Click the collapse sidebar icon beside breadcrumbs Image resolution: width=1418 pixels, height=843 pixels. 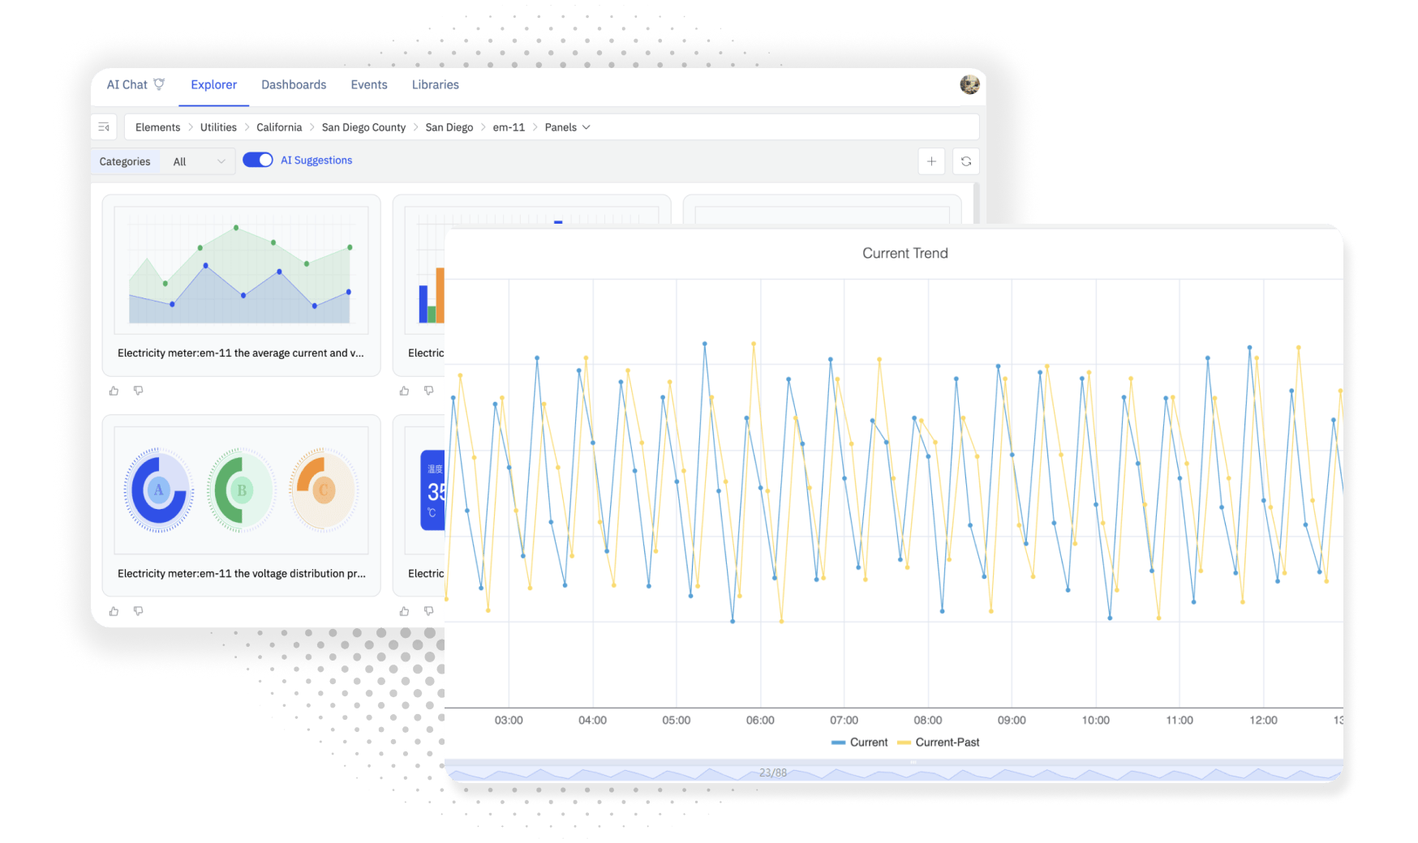click(x=104, y=127)
